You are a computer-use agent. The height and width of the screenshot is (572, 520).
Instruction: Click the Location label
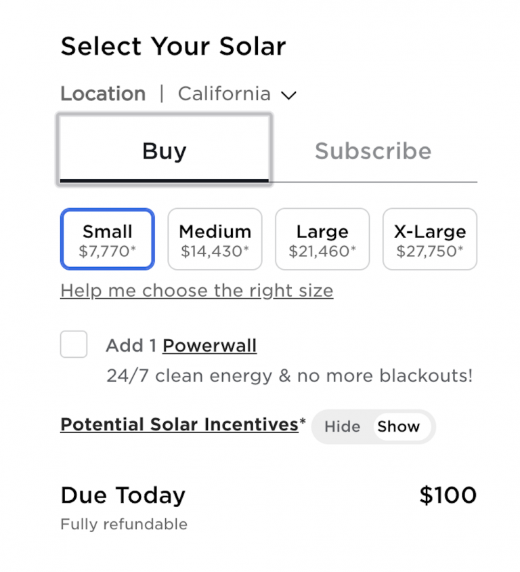pos(103,94)
